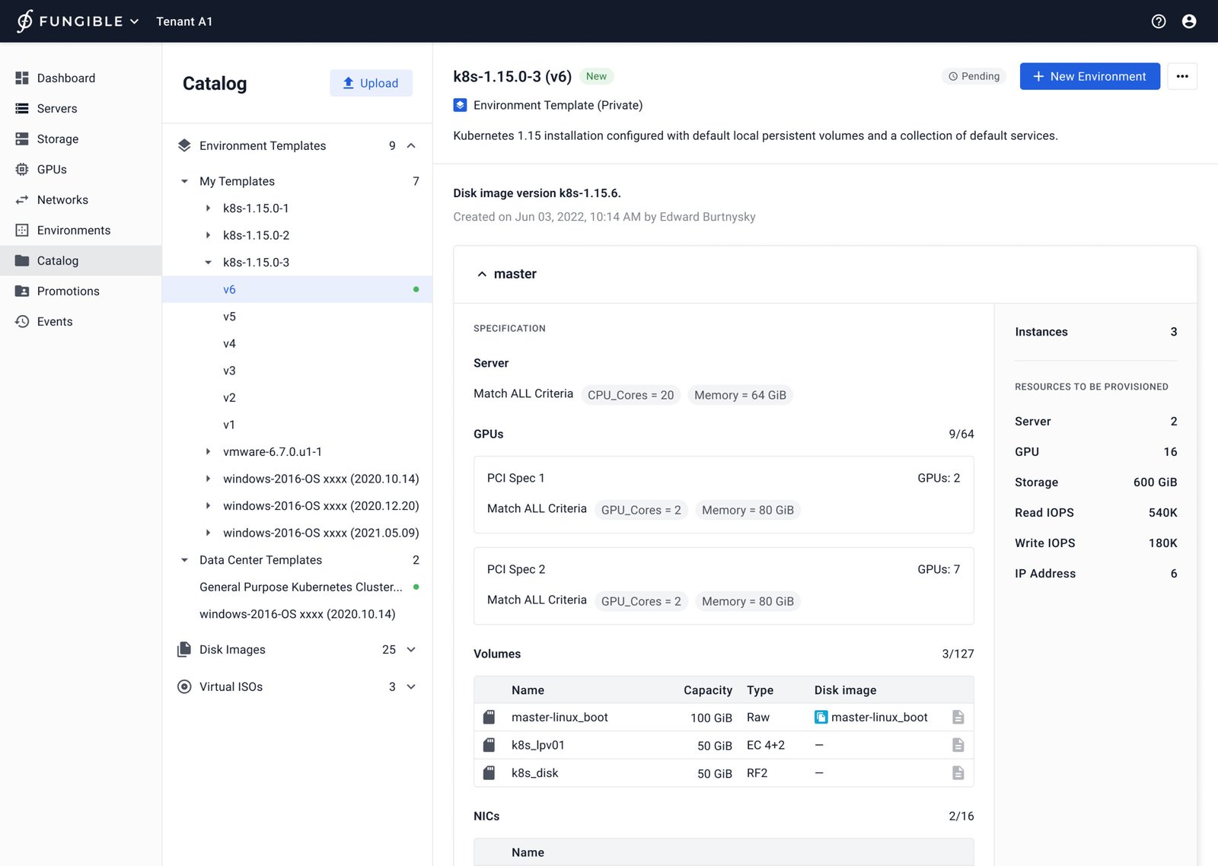Click the document icon in k8s_disk row
Image resolution: width=1218 pixels, height=866 pixels.
point(958,773)
